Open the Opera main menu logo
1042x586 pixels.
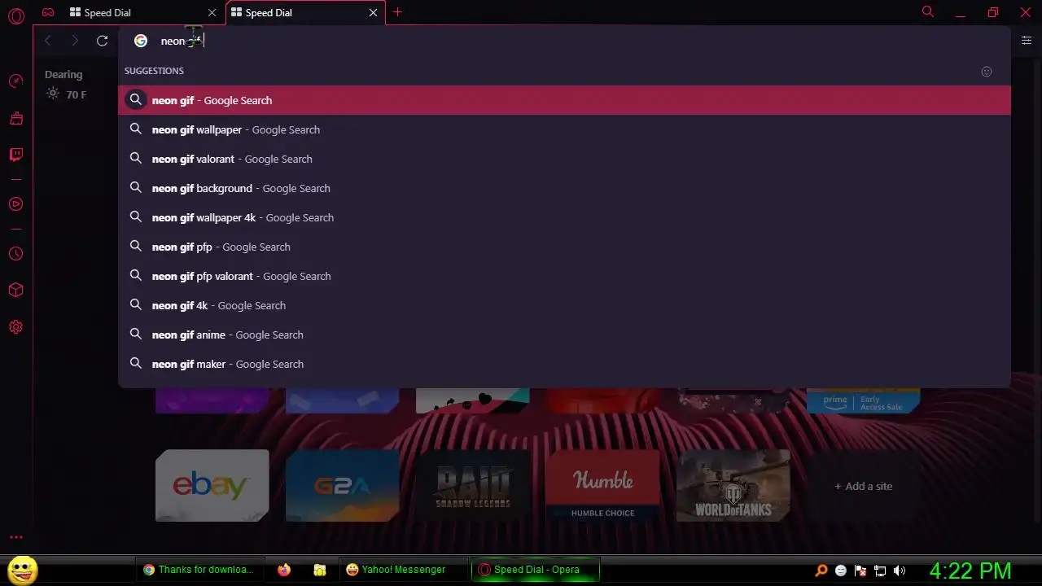(x=15, y=15)
